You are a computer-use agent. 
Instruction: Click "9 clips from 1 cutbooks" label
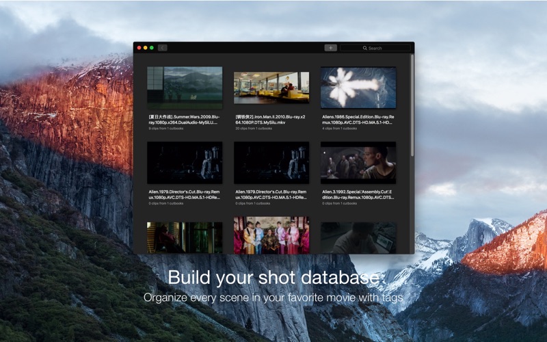coord(166,129)
